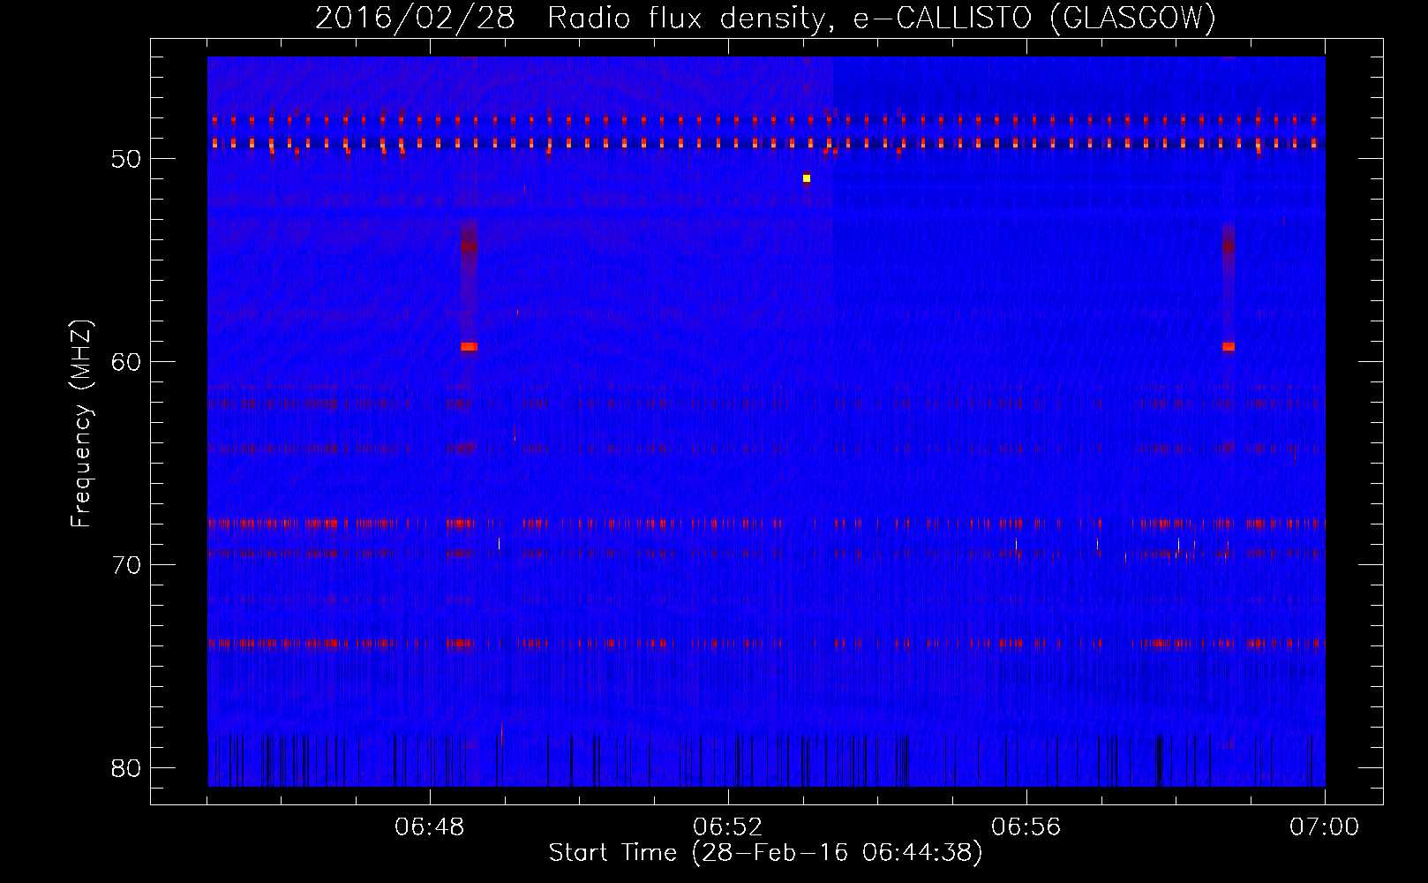1428x883 pixels.
Task: Click the 07:00 time tick label
Action: point(1325,827)
